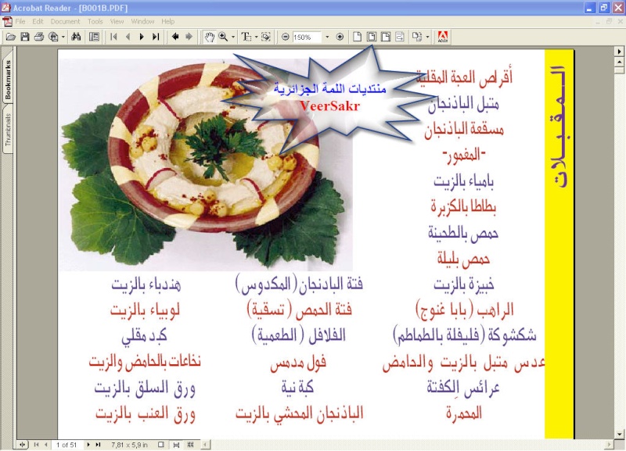Switch to single page layout in status bar

pyautogui.click(x=160, y=445)
